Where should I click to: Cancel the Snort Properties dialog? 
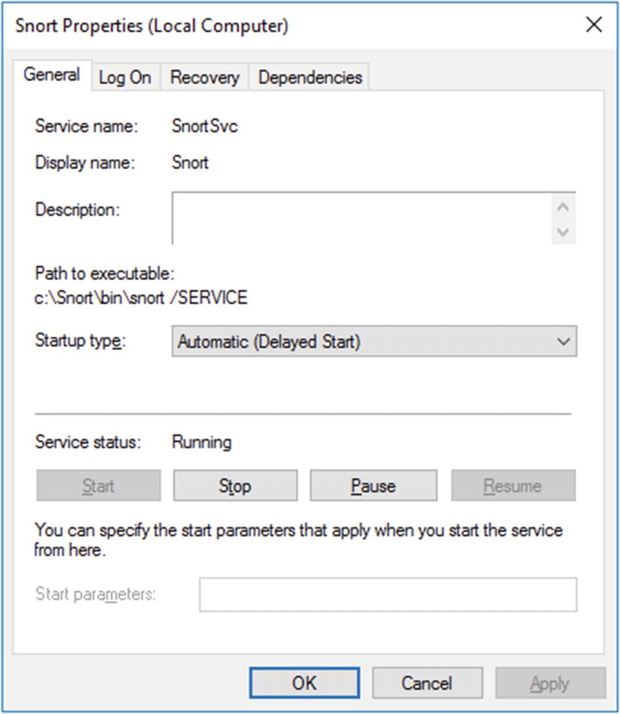pyautogui.click(x=427, y=683)
